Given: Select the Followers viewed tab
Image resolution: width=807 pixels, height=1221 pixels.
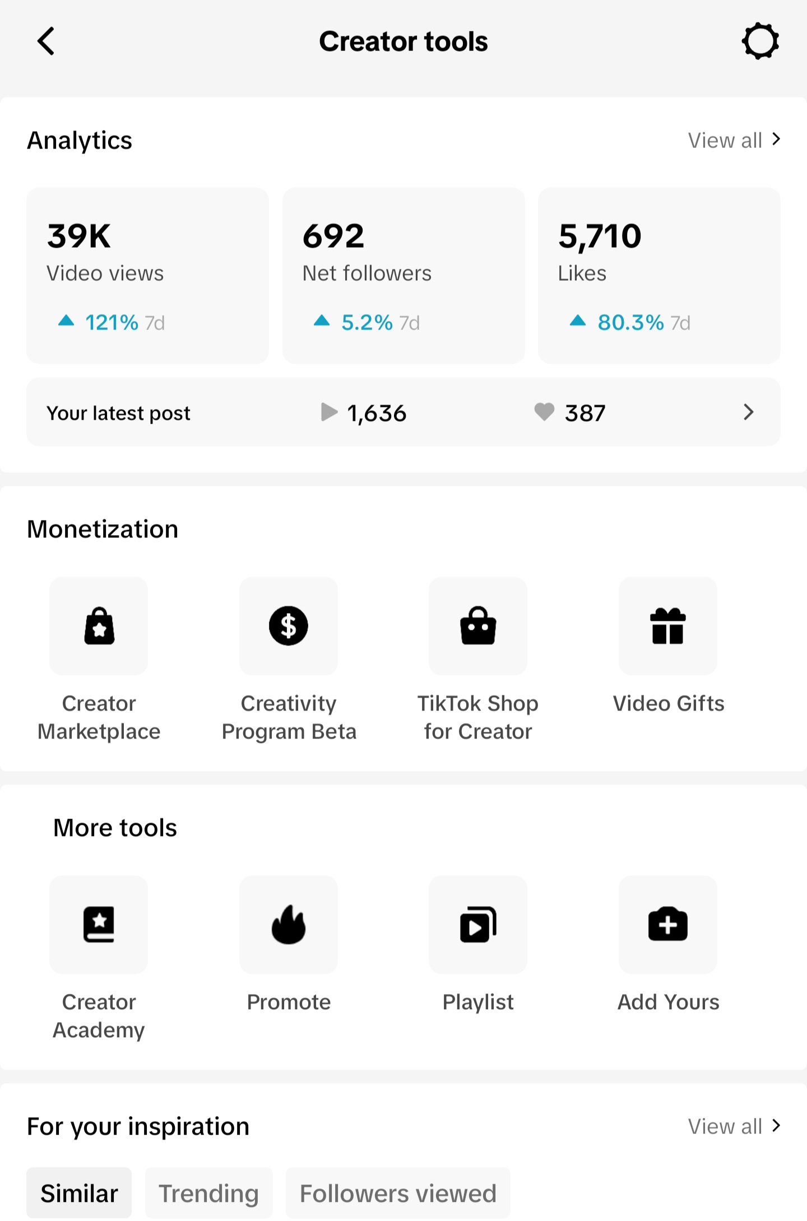Looking at the screenshot, I should click(x=398, y=1194).
